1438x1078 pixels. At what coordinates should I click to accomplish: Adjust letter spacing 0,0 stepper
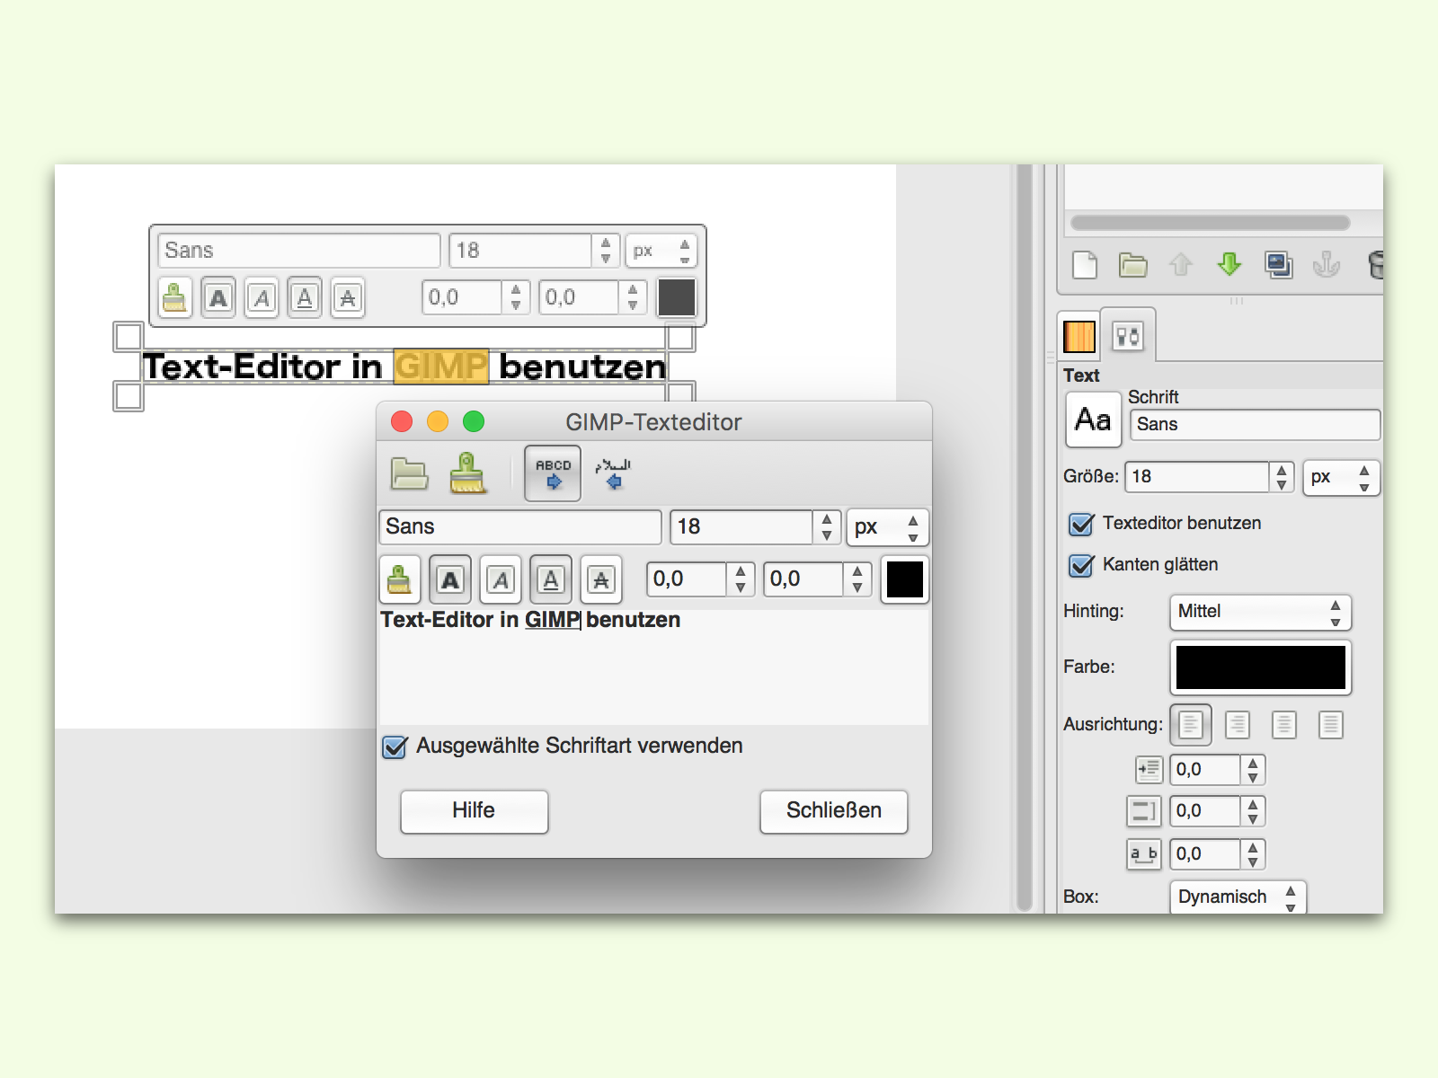click(1253, 853)
